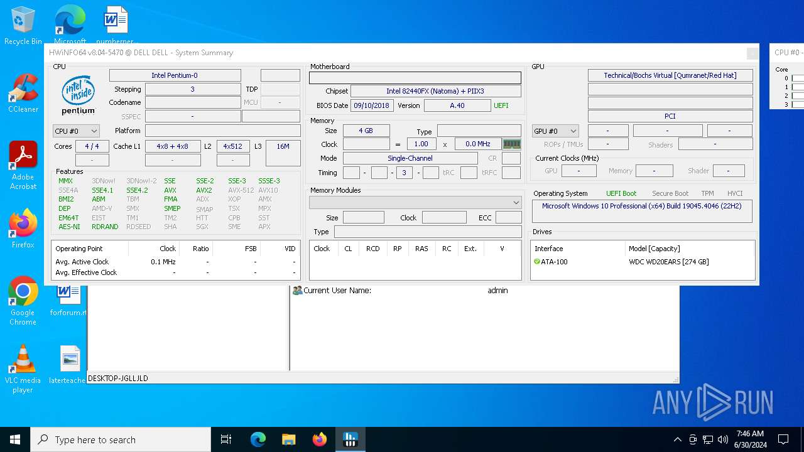Launch Firefox from the taskbar
Image resolution: width=804 pixels, height=452 pixels.
(319, 439)
